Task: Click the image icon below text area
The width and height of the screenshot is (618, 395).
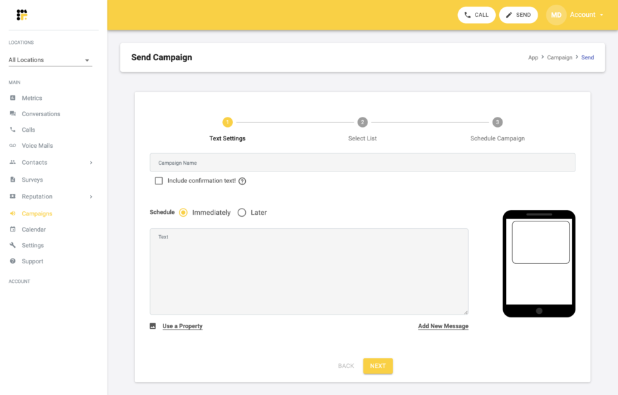Action: tap(153, 326)
